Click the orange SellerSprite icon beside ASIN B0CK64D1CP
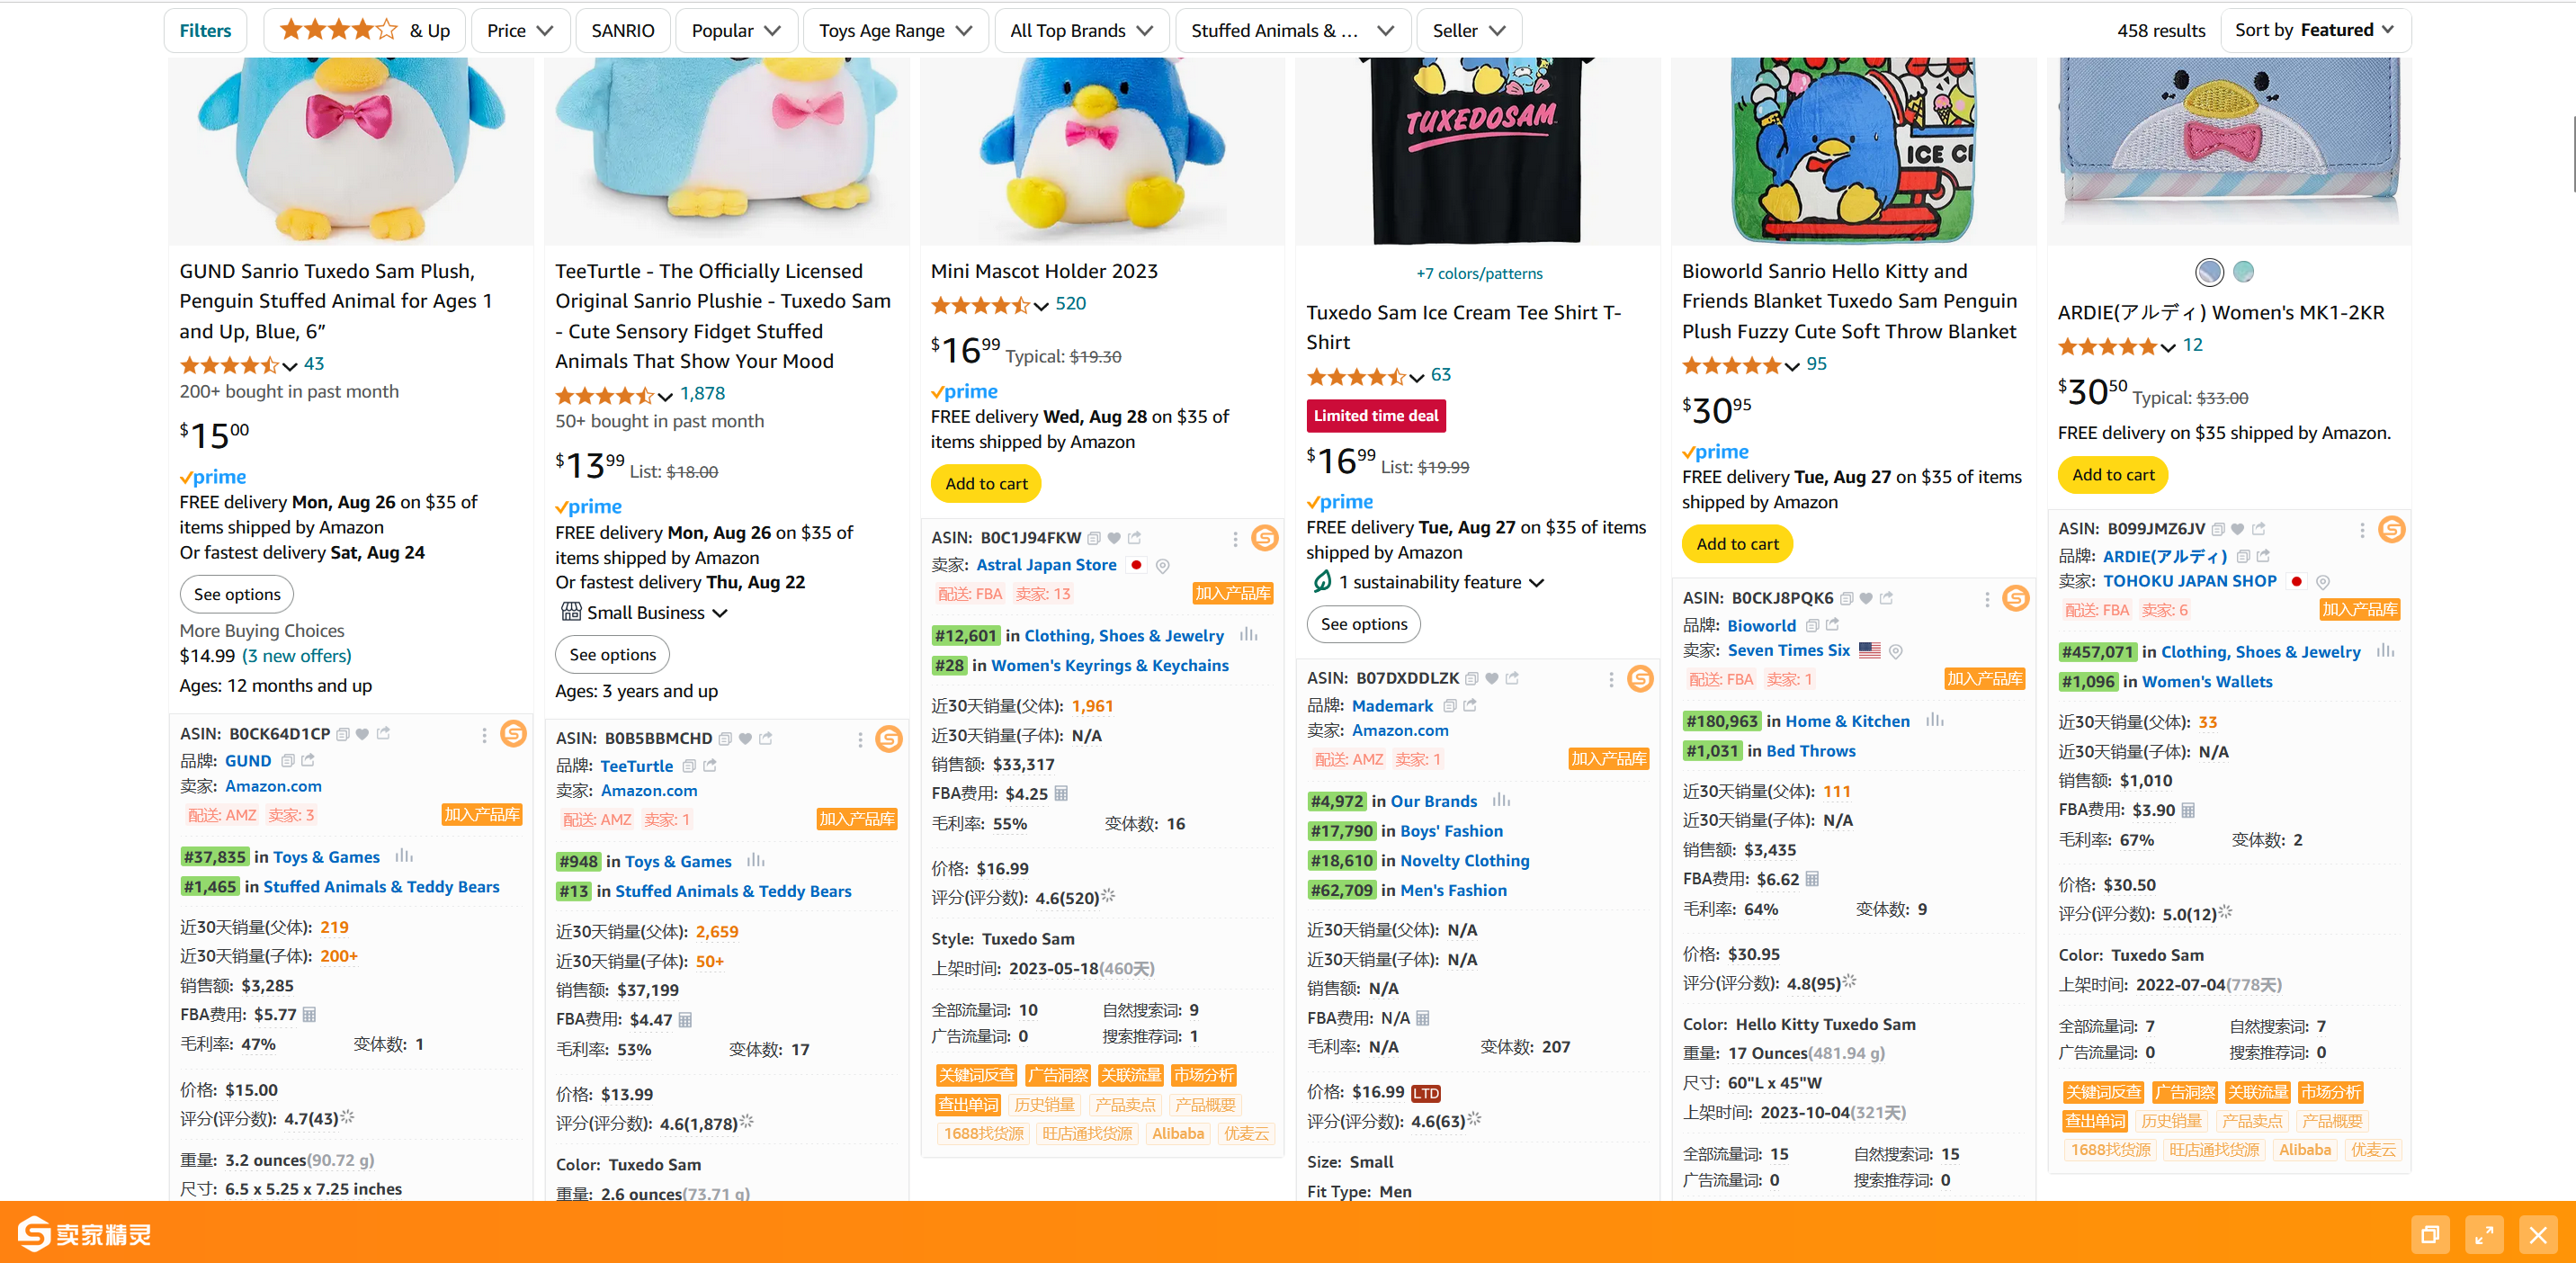The width and height of the screenshot is (2576, 1263). coord(513,734)
